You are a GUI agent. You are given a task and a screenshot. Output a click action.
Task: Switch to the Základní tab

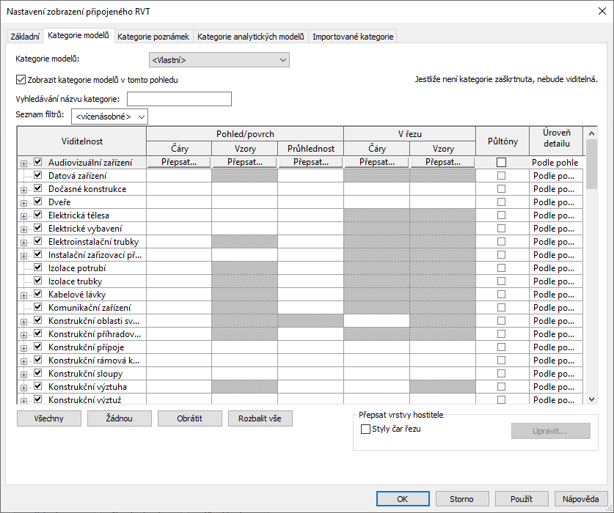coord(25,36)
